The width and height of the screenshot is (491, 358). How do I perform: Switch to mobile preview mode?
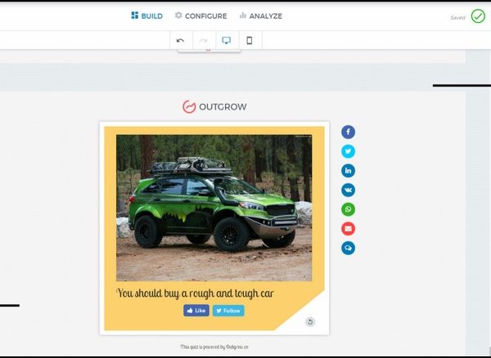(250, 40)
